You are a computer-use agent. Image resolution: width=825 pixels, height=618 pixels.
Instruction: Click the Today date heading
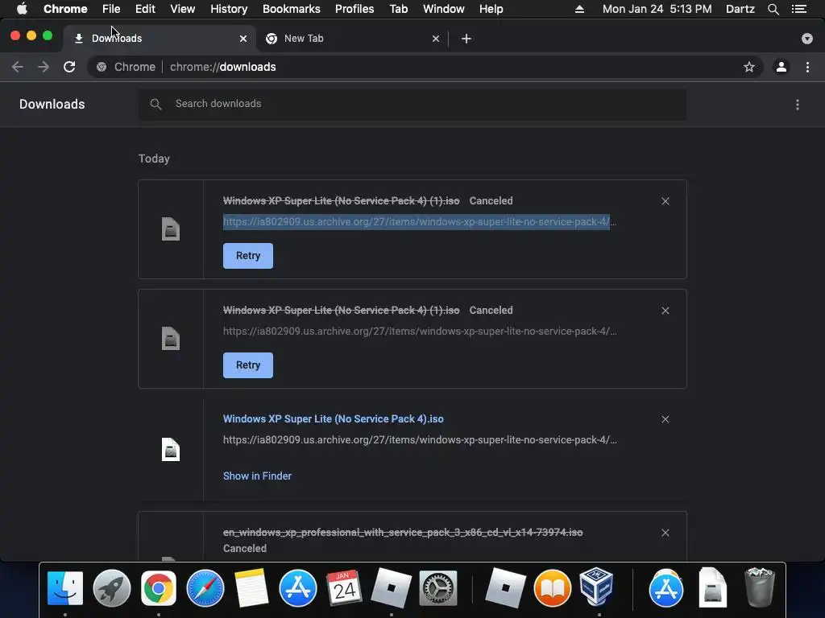coord(154,159)
